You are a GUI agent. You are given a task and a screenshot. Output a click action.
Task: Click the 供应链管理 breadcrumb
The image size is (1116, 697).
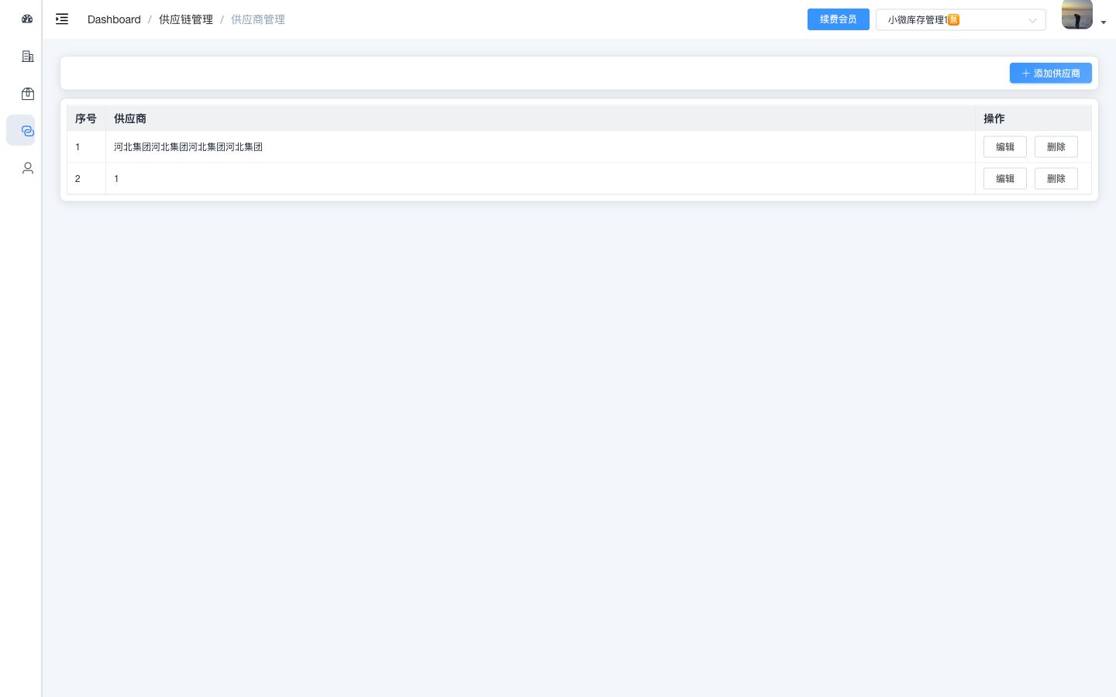[186, 19]
